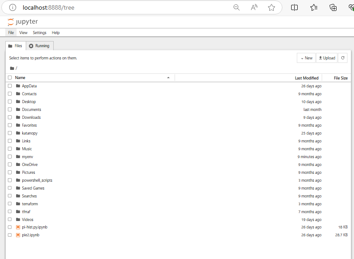354x259 pixels.
Task: Toggle the select-all checkbox in header
Action: tap(10, 77)
